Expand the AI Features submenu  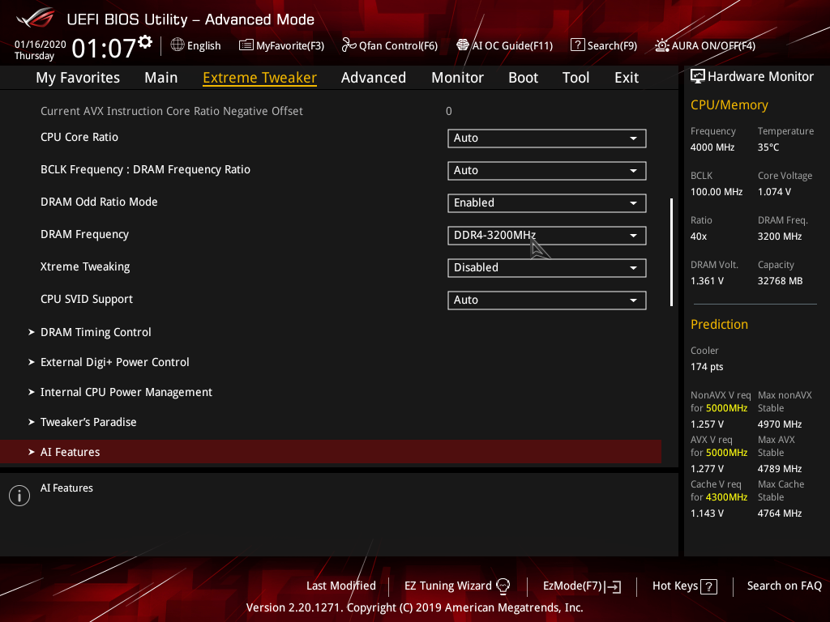pyautogui.click(x=331, y=452)
